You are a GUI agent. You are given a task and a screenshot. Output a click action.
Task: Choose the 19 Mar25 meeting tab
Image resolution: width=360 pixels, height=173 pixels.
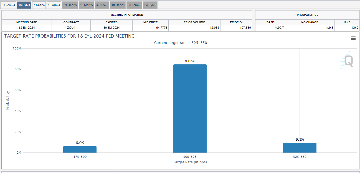click(86, 5)
